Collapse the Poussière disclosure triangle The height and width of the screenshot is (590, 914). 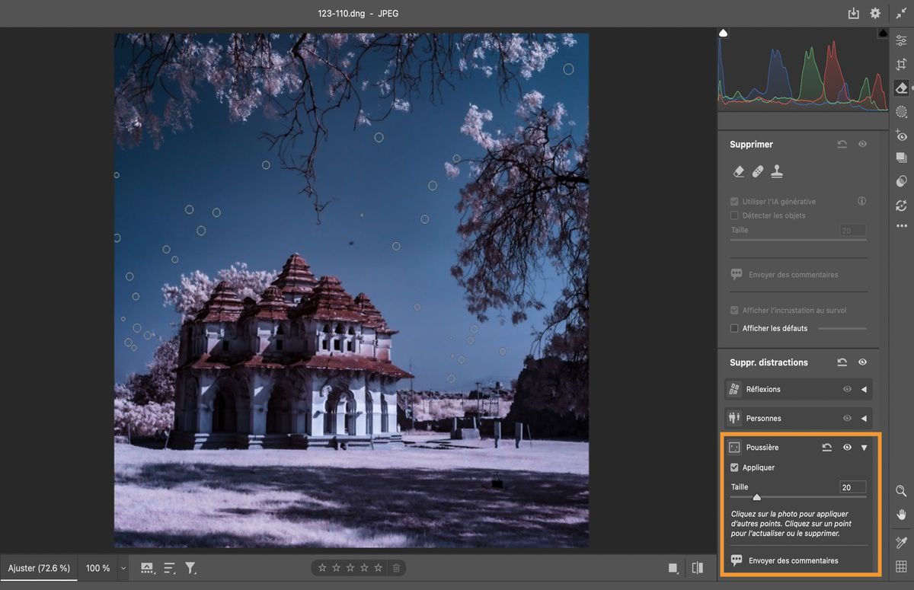(864, 448)
